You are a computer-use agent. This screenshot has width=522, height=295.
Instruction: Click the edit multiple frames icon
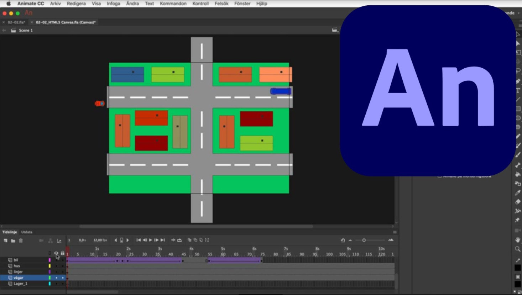pos(201,240)
